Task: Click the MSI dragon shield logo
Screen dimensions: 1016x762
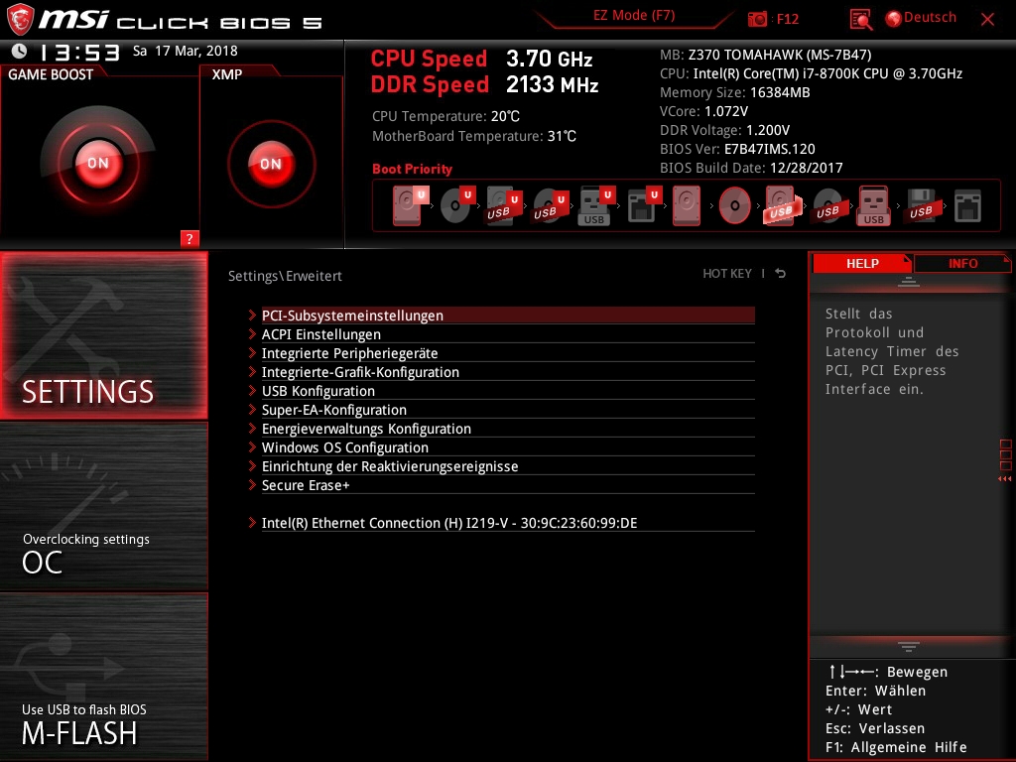Action: point(20,20)
